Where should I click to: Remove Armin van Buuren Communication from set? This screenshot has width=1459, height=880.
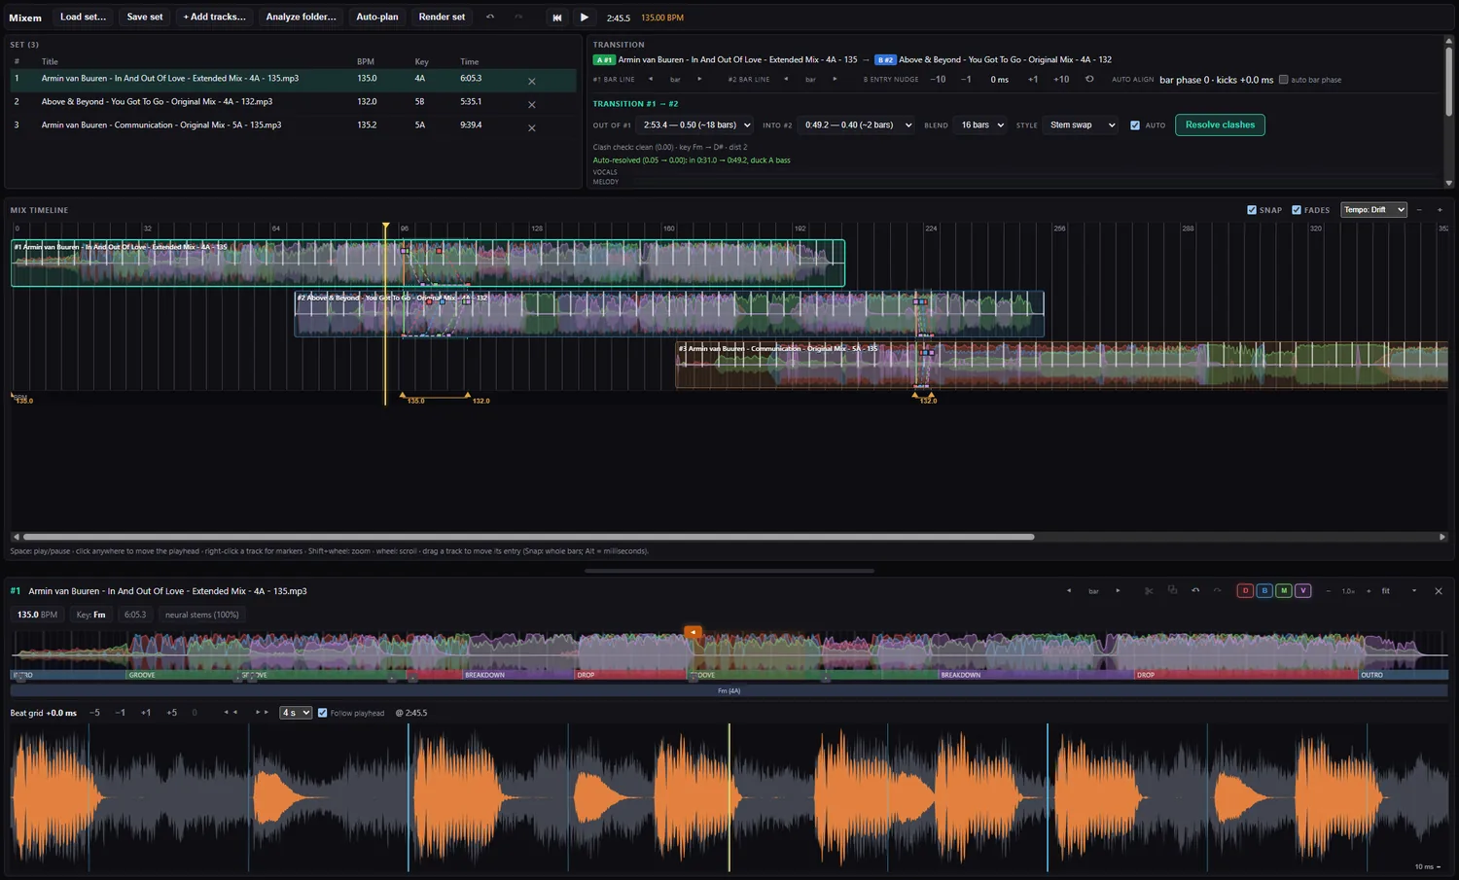point(531,127)
